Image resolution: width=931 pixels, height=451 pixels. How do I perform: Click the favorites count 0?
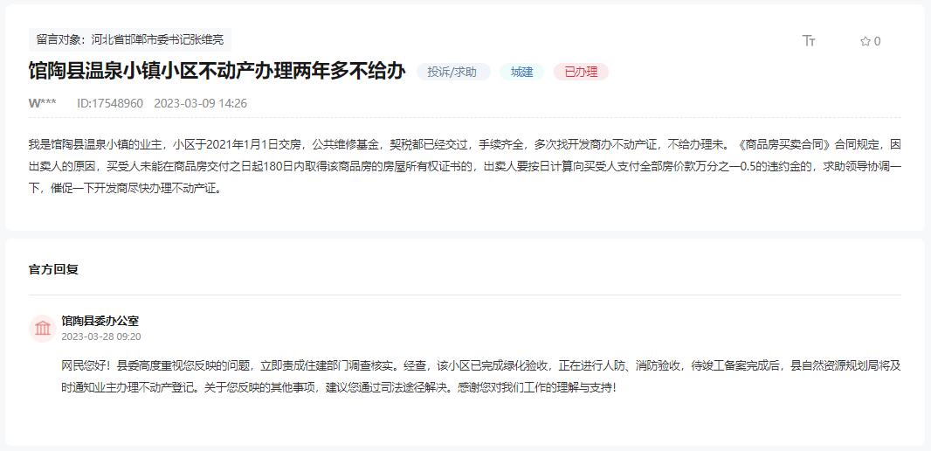click(878, 41)
